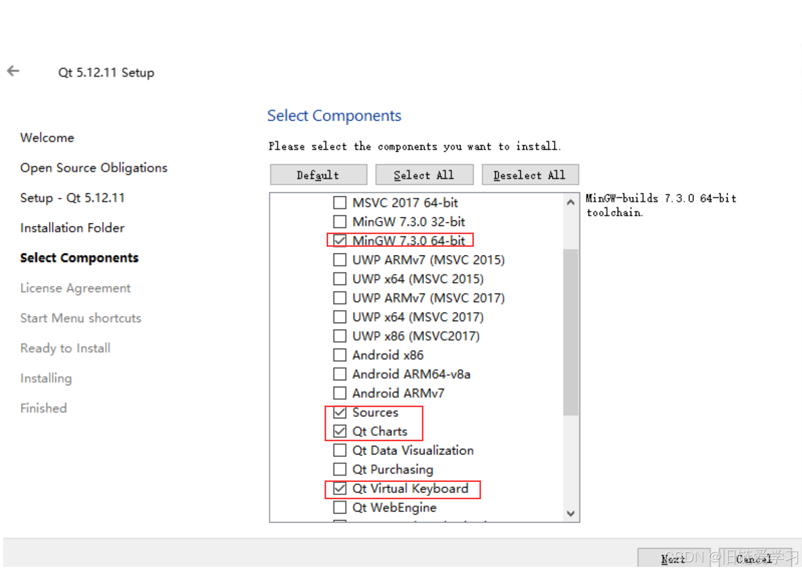802x571 pixels.
Task: Enable the MSVC 2017 64-bit checkbox
Action: (340, 203)
